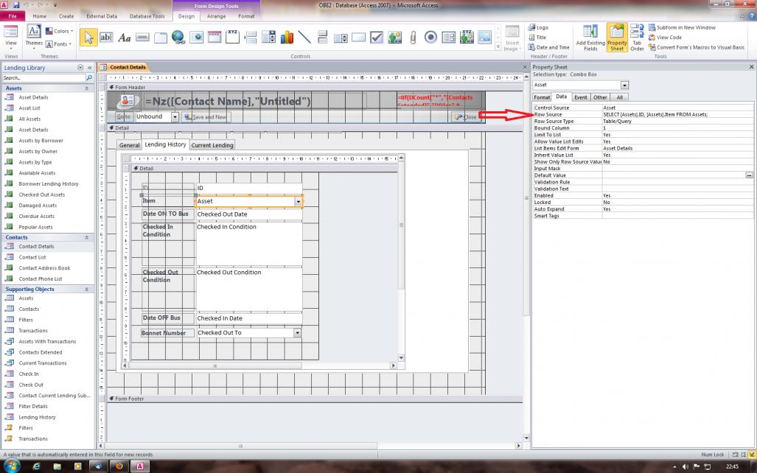The image size is (757, 473).
Task: Select the Line drawing control
Action: pos(304,37)
